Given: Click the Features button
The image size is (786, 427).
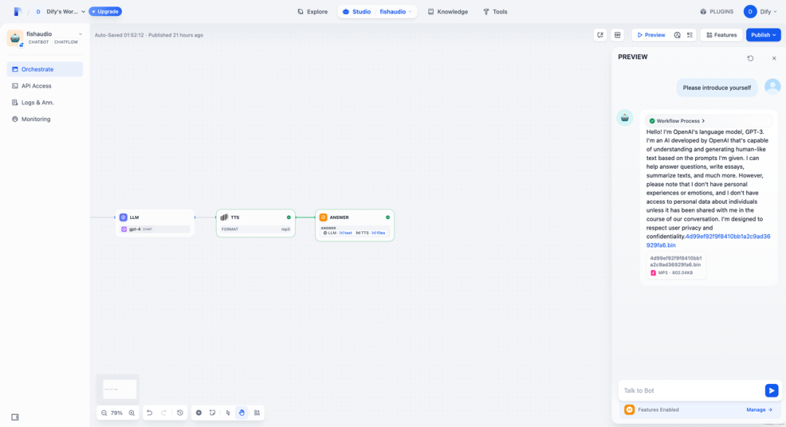Looking at the screenshot, I should click(721, 35).
